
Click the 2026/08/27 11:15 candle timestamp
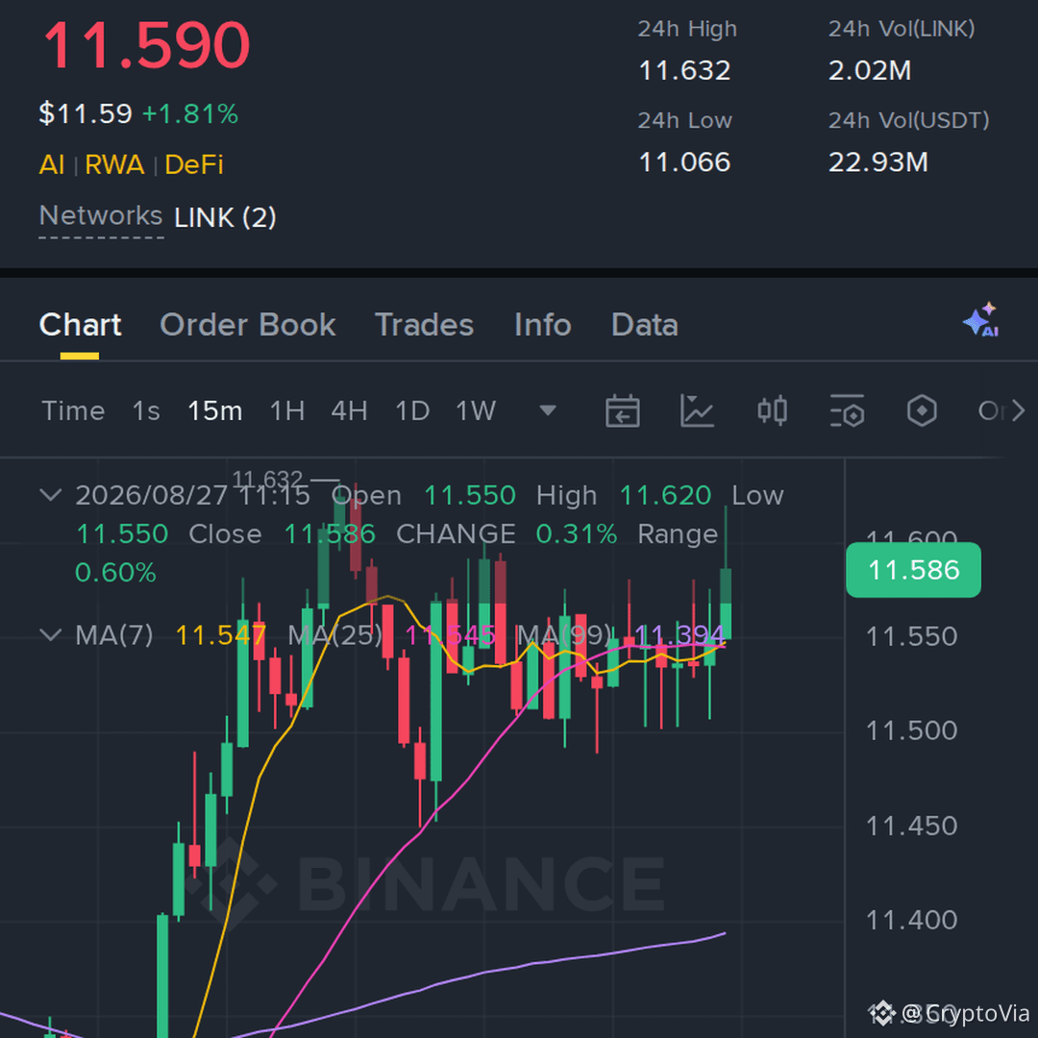click(x=192, y=496)
